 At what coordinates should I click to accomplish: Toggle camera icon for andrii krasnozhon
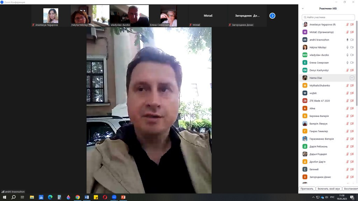352,40
